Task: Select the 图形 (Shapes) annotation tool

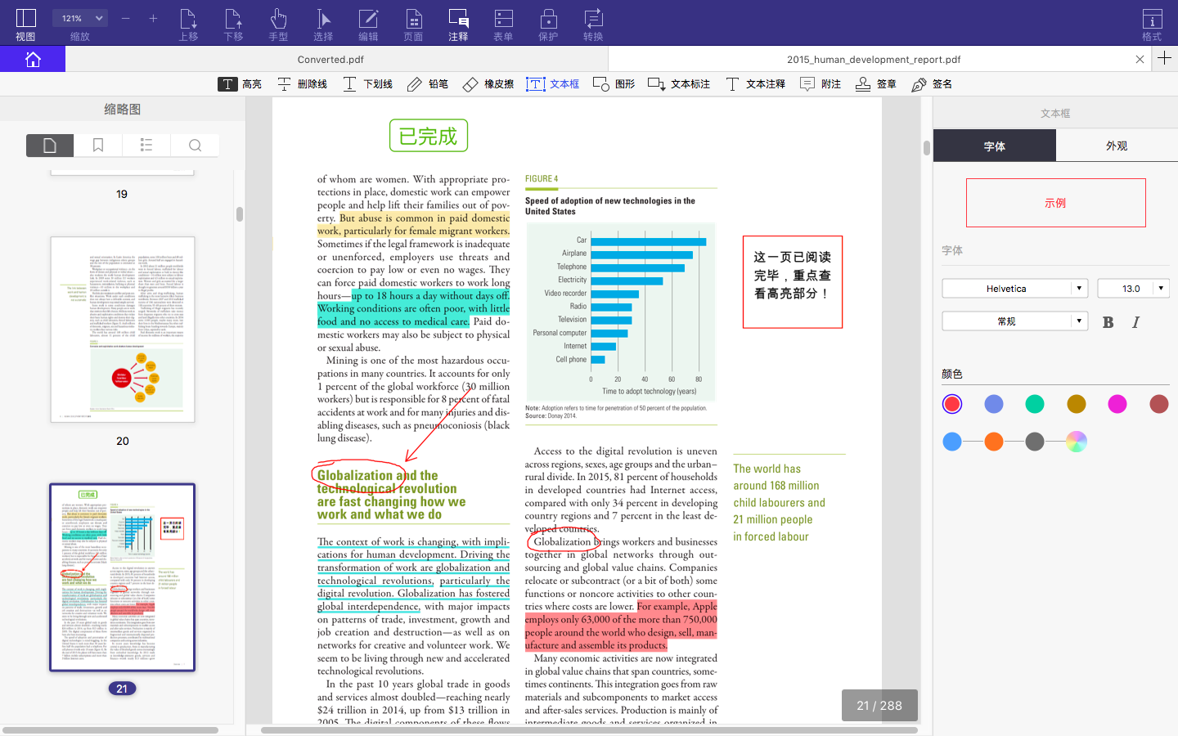Action: pyautogui.click(x=614, y=83)
